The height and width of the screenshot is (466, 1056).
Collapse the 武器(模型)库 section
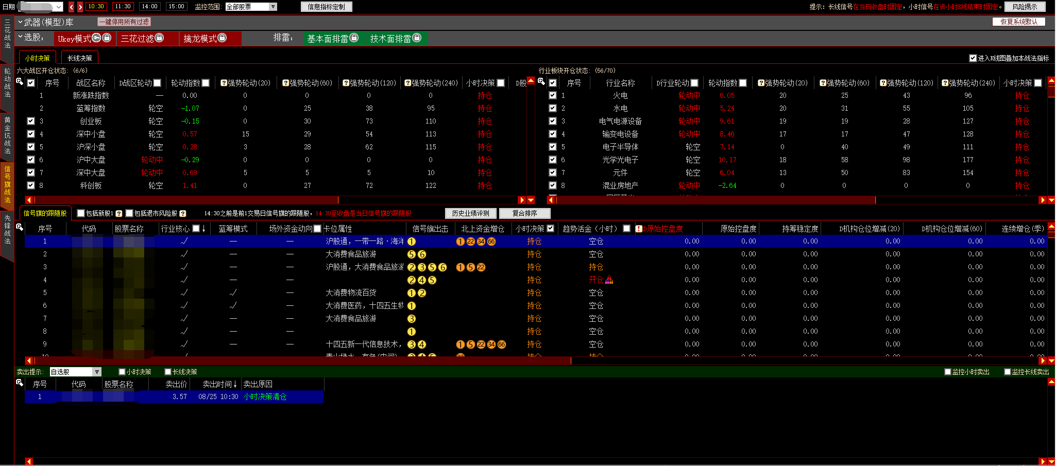point(20,22)
